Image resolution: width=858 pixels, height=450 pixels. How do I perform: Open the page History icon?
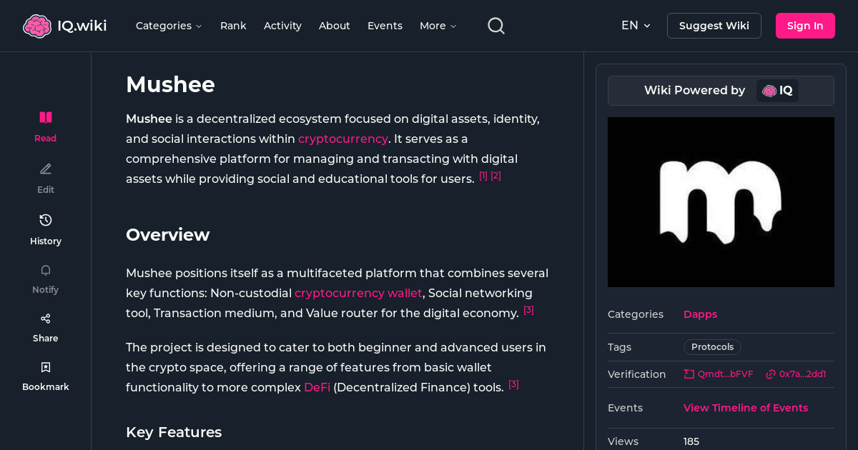45,220
